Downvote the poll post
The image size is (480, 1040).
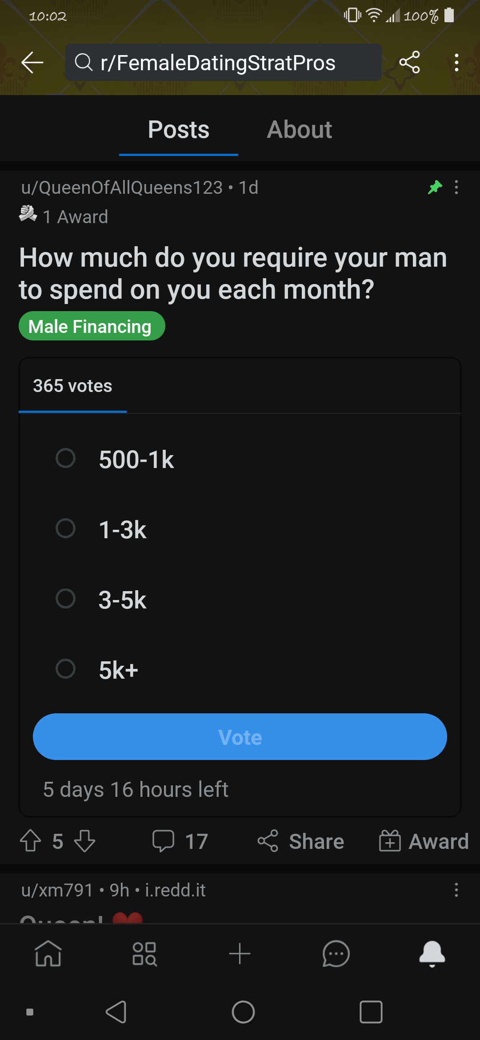click(84, 841)
